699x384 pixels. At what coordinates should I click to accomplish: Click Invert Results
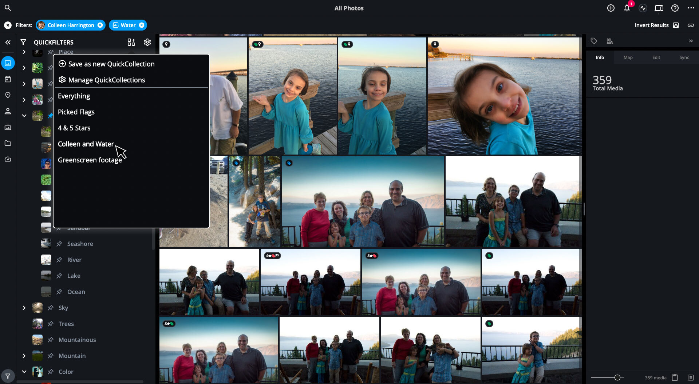tap(652, 25)
